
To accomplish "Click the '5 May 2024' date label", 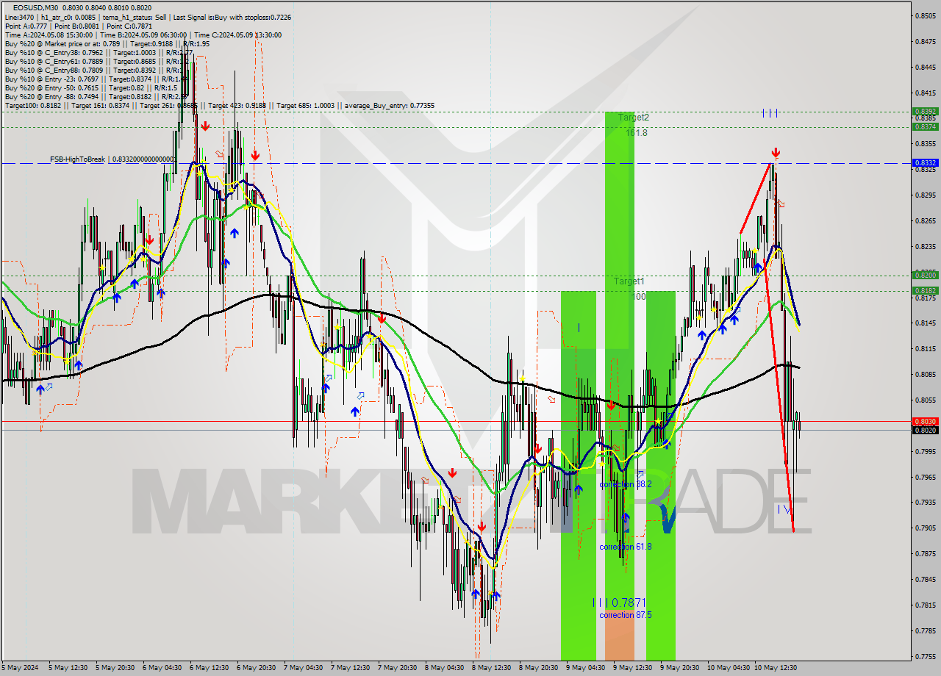I will pos(19,668).
